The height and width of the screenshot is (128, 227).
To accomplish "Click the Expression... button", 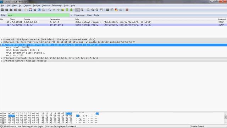I will pos(80,15).
